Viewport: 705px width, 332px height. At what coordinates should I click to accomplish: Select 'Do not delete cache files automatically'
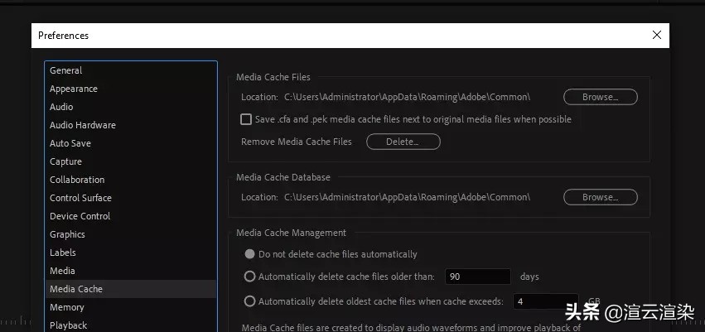[249, 254]
